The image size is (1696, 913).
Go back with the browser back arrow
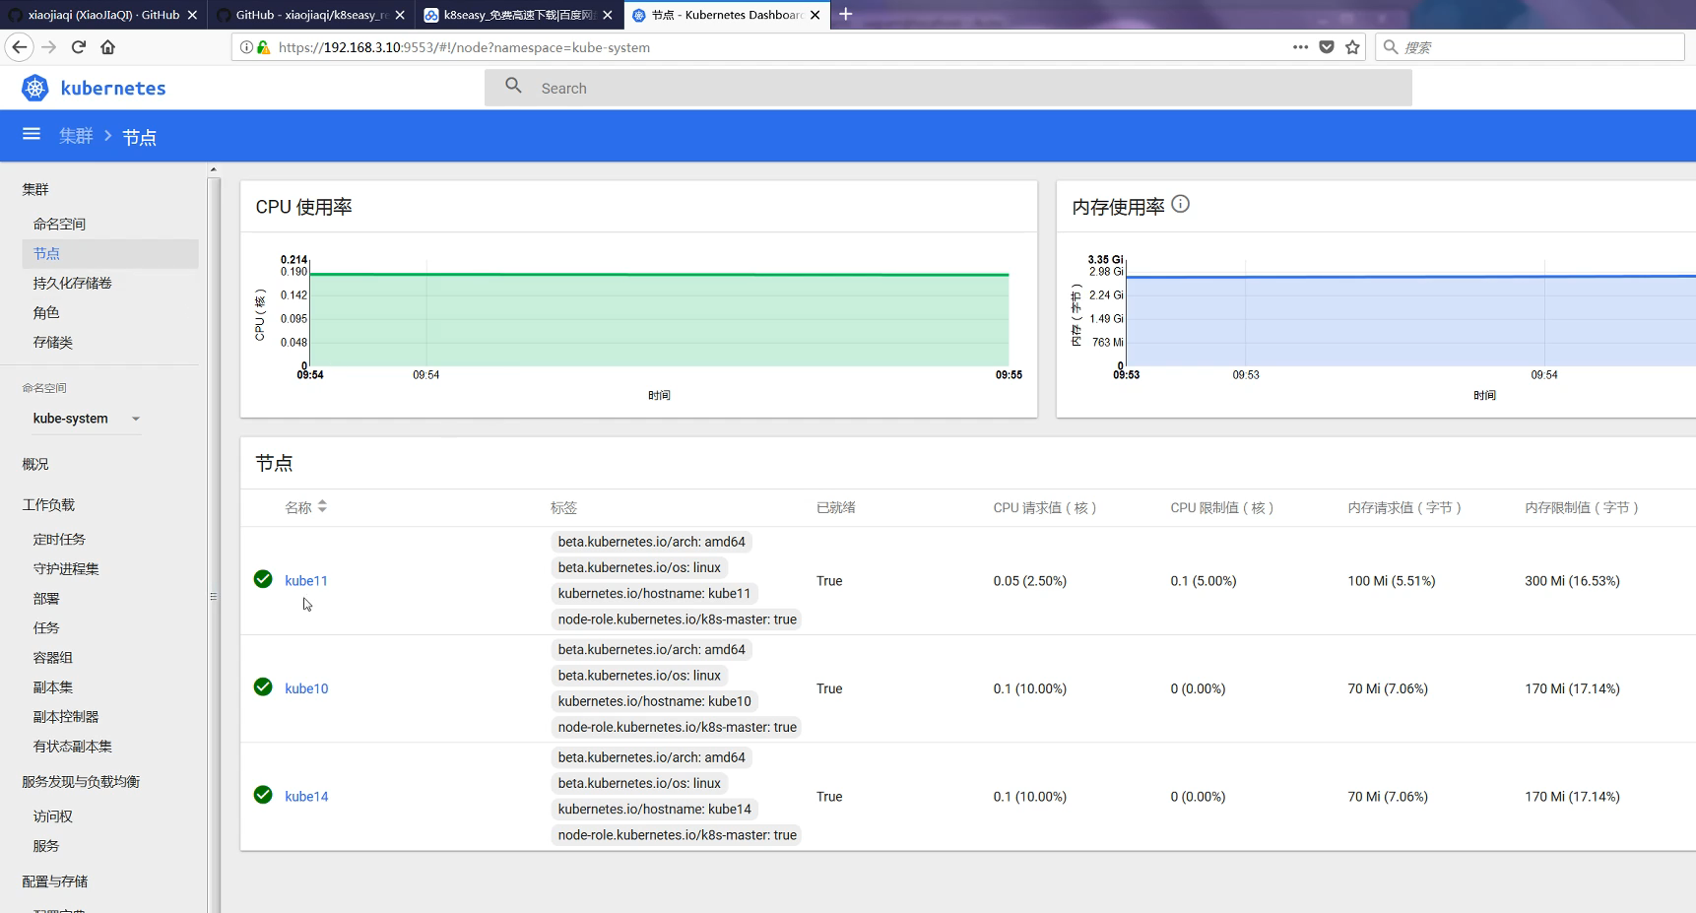pyautogui.click(x=20, y=46)
